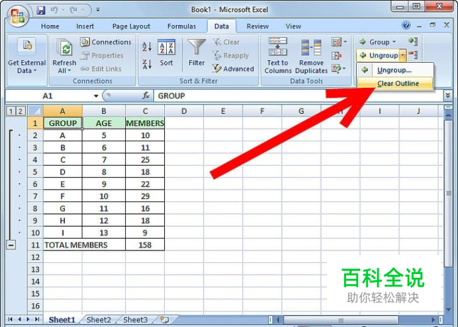Click the Insert Worksheet icon
Screen dimensions: 458x327
(x=164, y=320)
